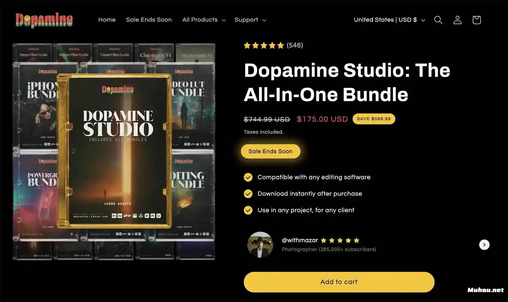Click the checkmark beside Compatible with any editing software
This screenshot has height=302, width=508.
[x=248, y=177]
